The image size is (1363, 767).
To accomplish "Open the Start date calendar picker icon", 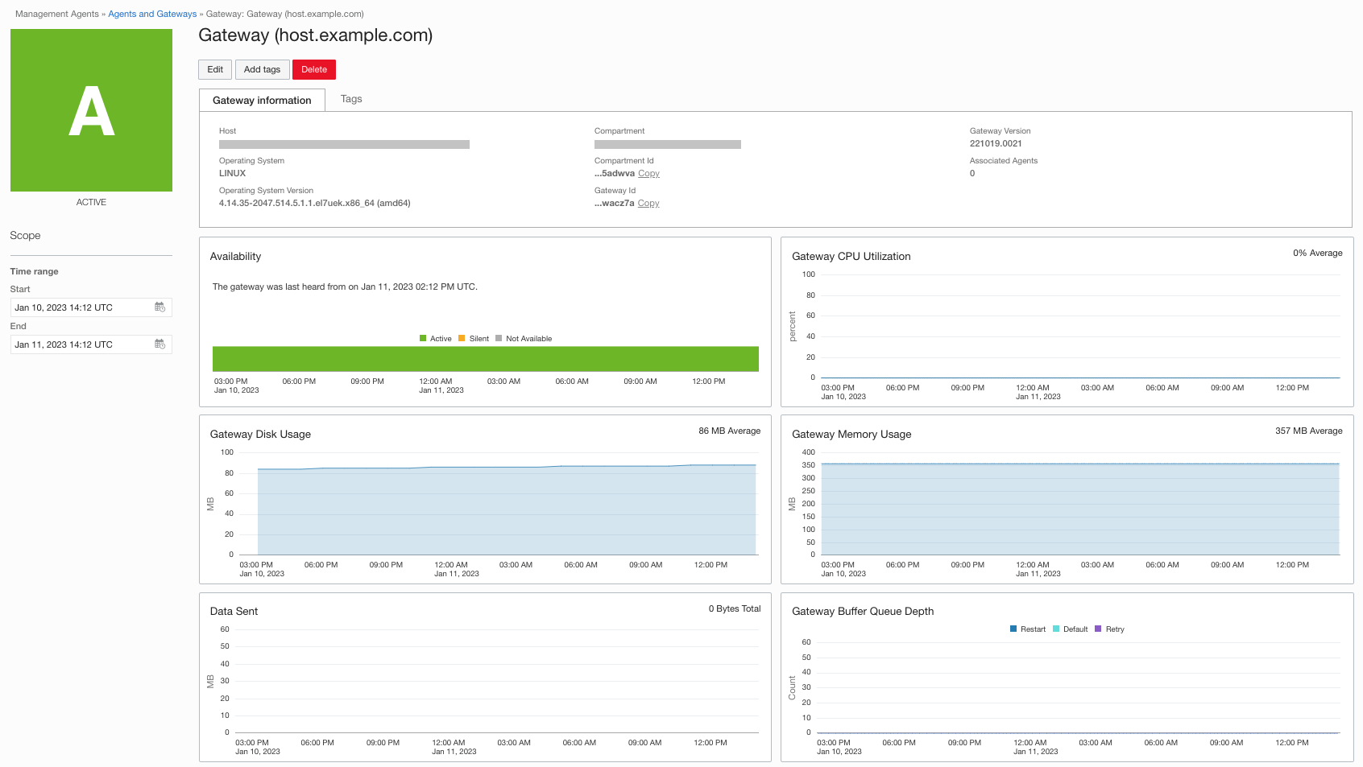I will click(x=159, y=307).
